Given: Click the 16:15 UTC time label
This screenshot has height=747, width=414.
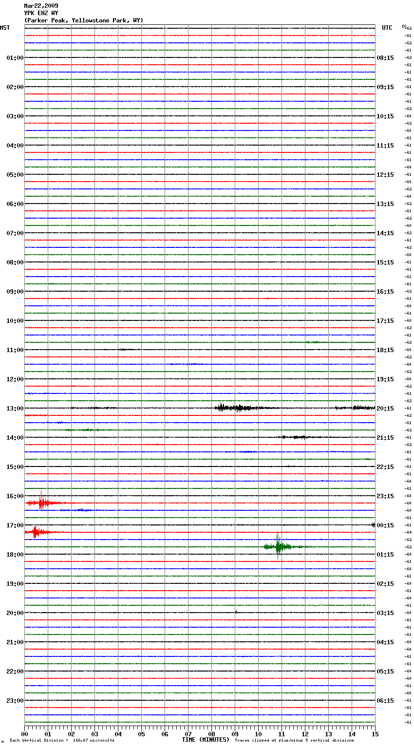Looking at the screenshot, I should (x=385, y=292).
